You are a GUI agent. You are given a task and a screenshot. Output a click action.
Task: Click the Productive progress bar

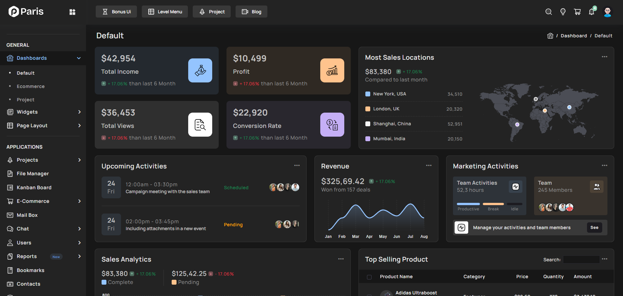pos(468,204)
